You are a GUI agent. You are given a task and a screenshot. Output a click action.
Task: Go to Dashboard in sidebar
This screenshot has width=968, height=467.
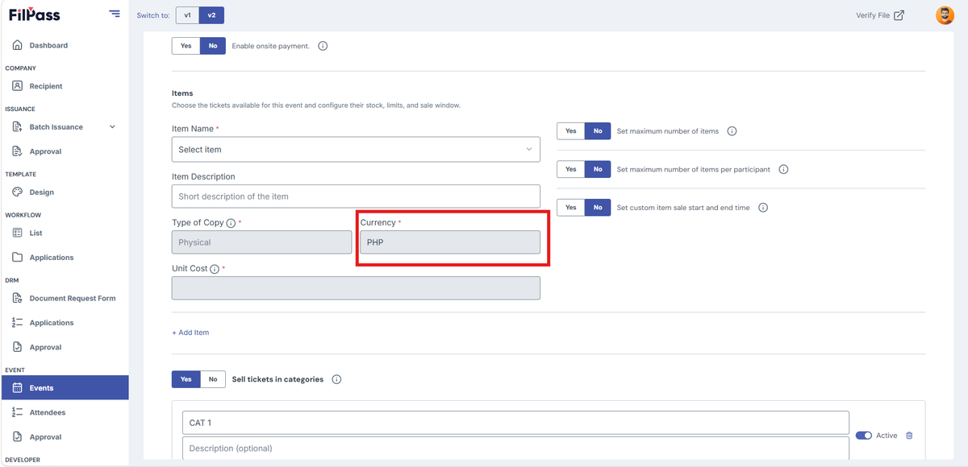[48, 46]
